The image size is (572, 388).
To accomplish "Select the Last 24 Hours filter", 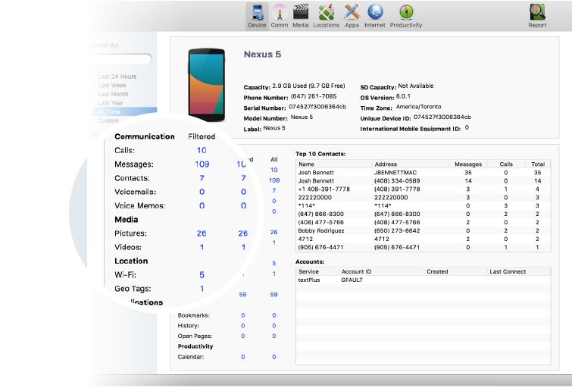I will click(117, 77).
